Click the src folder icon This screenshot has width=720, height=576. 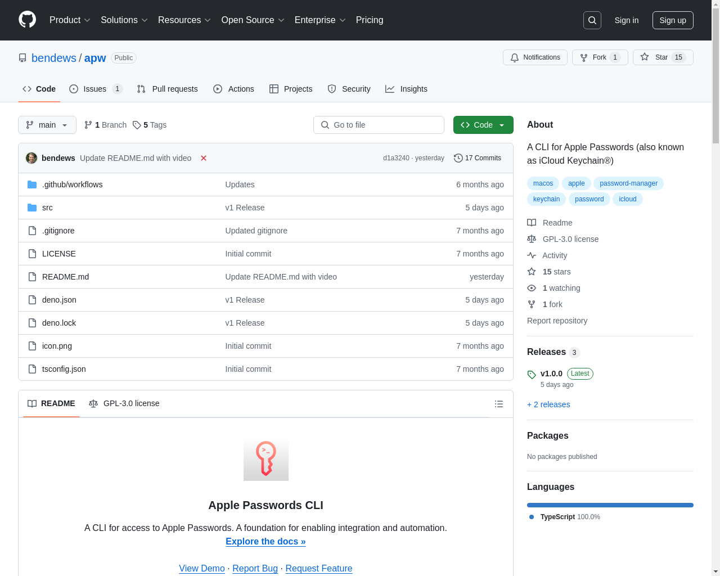(x=32, y=208)
